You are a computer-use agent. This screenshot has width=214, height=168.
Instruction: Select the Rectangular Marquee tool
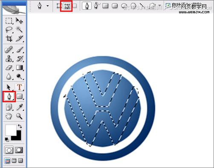[x=9, y=21]
